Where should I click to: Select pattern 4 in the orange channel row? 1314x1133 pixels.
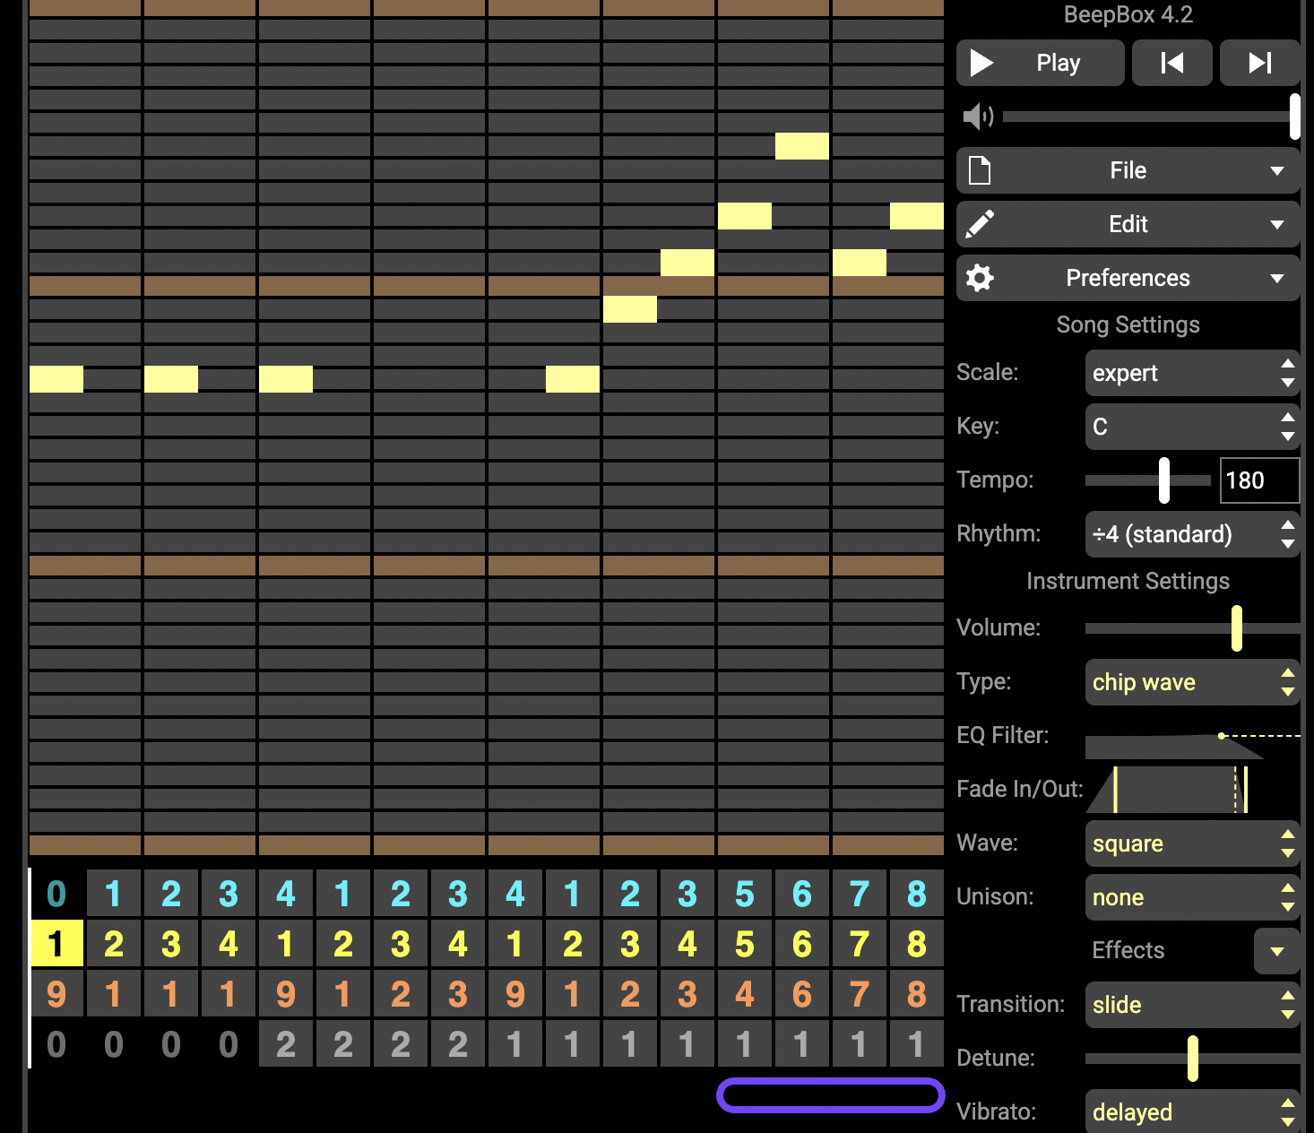745,994
